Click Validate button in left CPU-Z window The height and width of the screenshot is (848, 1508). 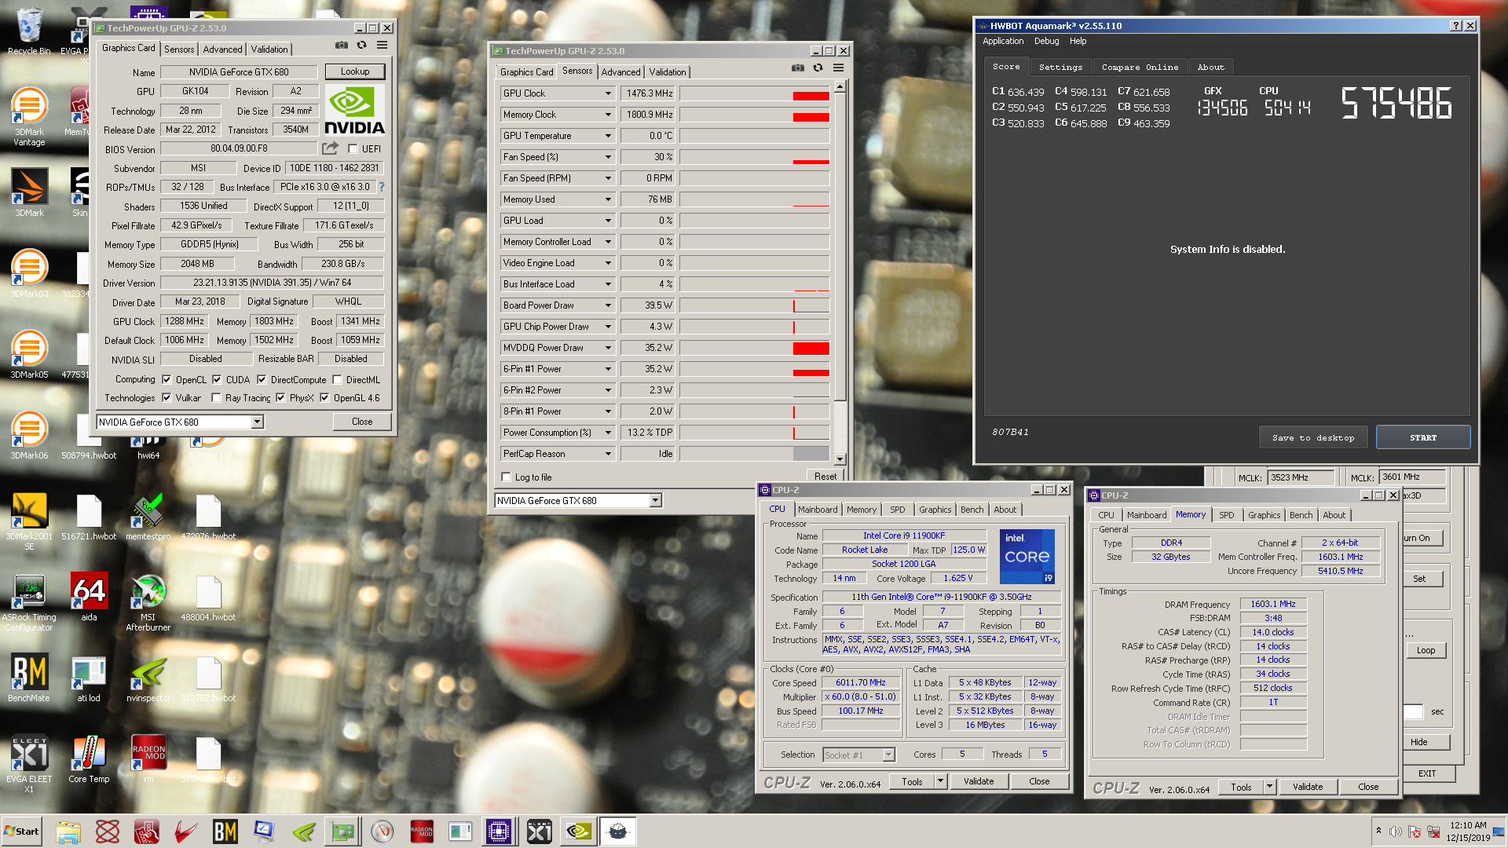[979, 781]
